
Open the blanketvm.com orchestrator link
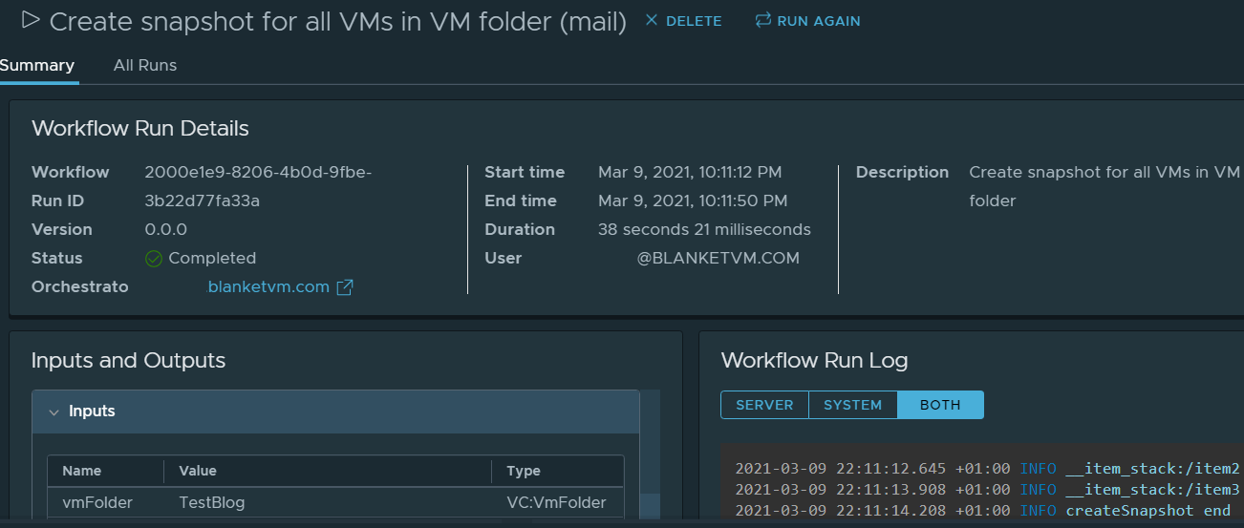268,287
